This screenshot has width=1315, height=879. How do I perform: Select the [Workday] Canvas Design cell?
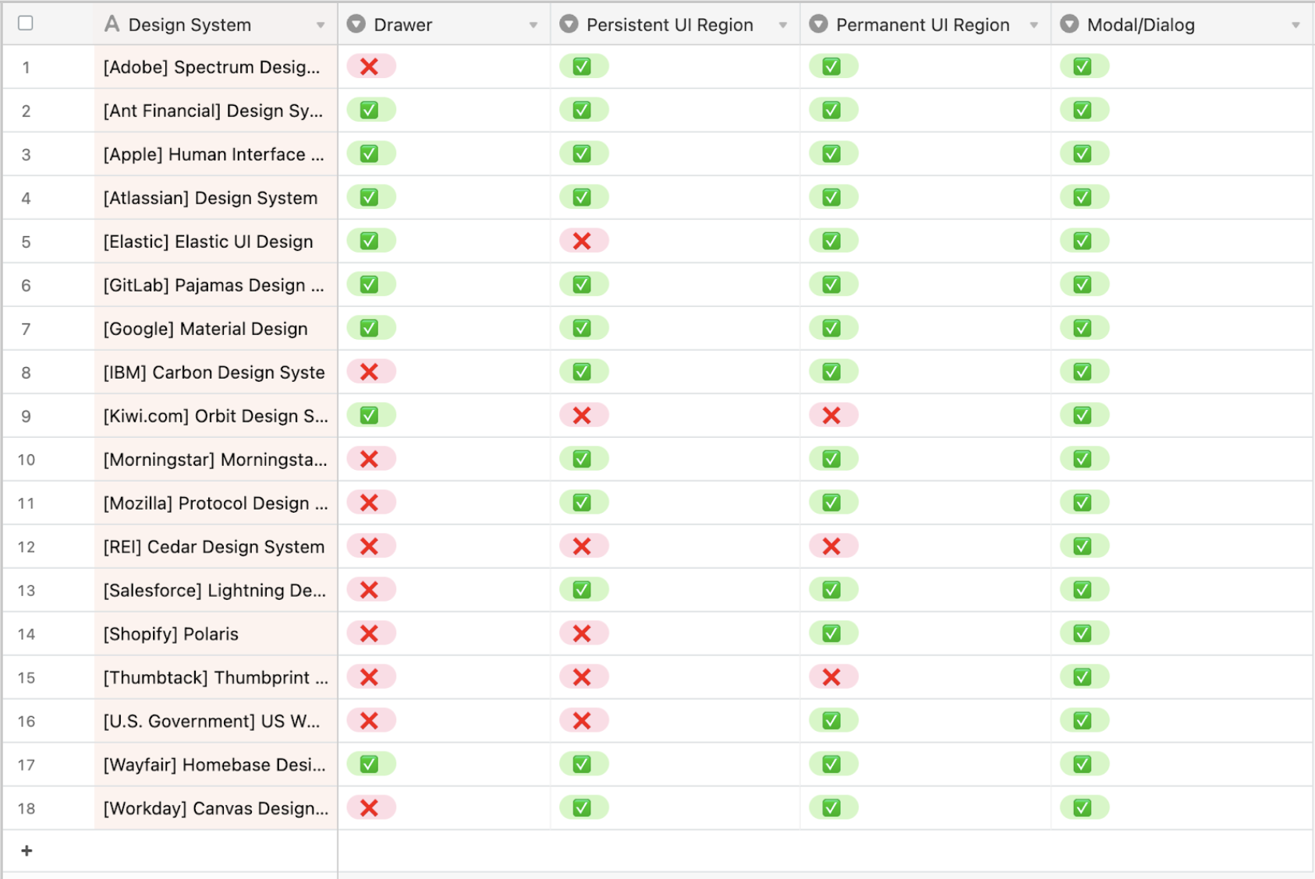click(x=216, y=809)
